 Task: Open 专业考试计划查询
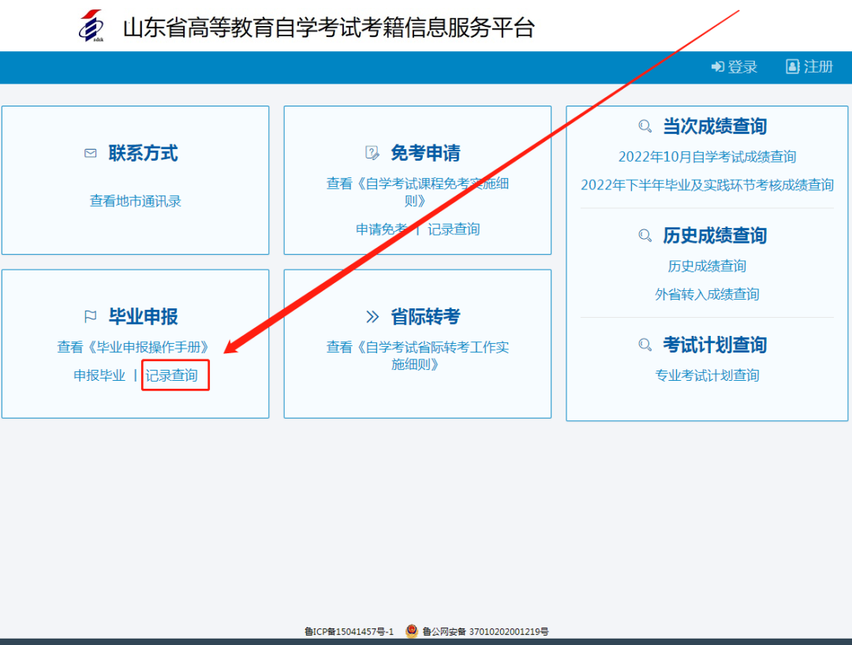[706, 376]
